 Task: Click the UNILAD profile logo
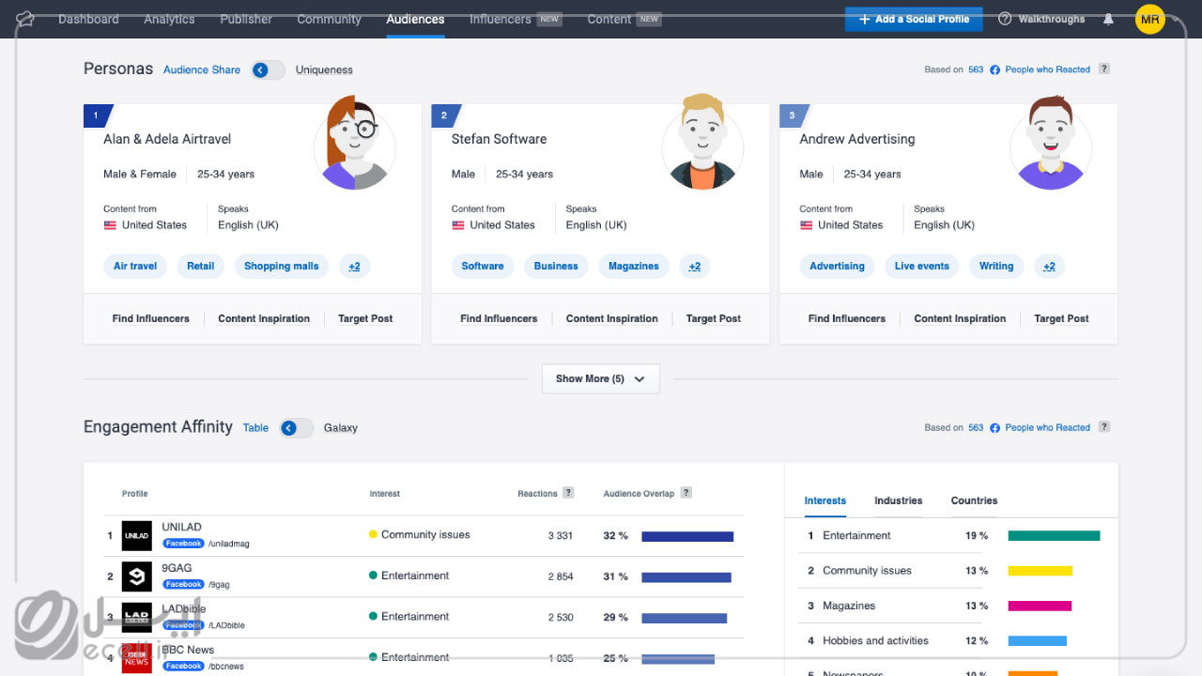coord(137,535)
